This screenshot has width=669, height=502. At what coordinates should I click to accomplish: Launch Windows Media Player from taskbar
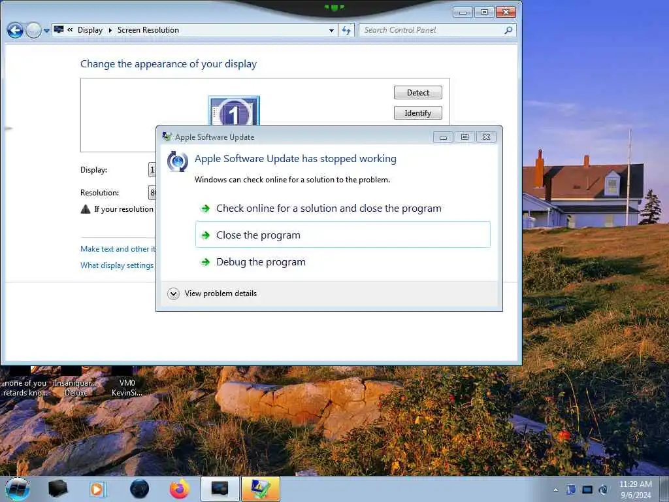(97, 489)
